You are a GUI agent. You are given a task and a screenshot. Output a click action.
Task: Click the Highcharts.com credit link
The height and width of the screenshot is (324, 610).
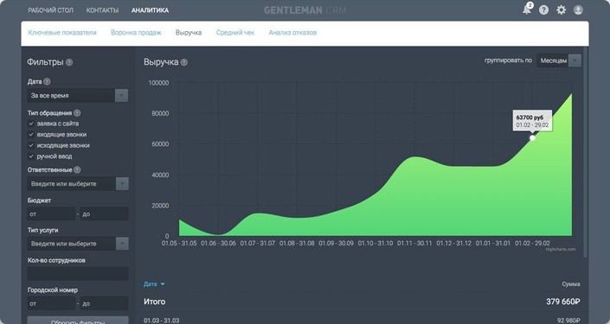point(561,250)
